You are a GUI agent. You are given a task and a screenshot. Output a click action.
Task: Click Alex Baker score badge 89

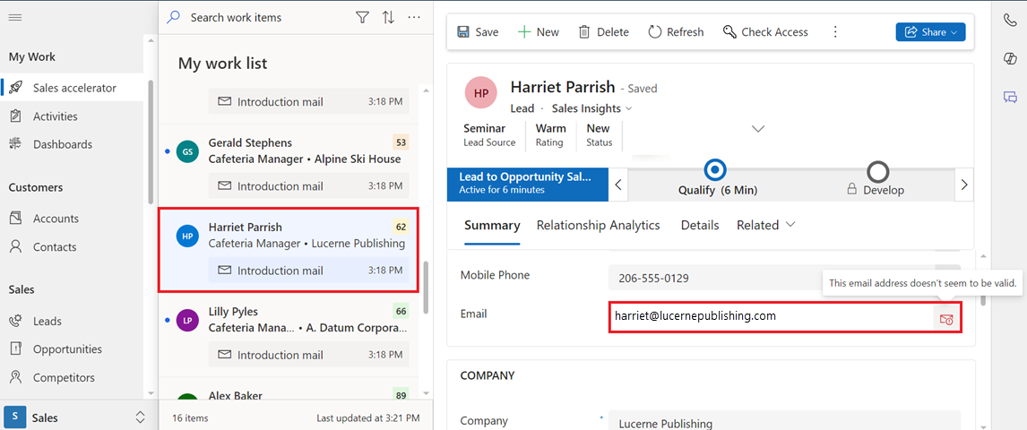401,394
